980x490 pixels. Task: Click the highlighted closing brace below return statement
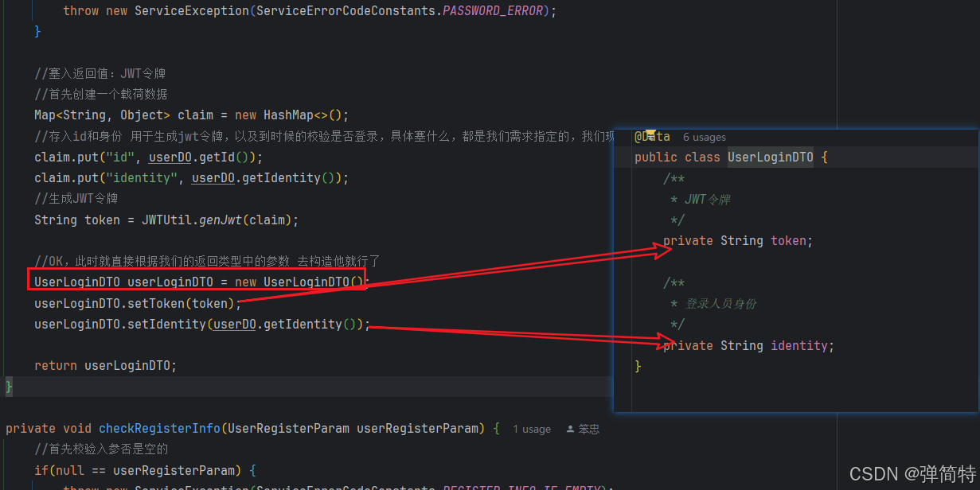click(x=9, y=387)
